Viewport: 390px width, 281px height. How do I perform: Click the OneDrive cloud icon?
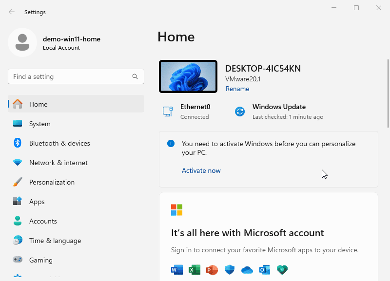(247, 270)
